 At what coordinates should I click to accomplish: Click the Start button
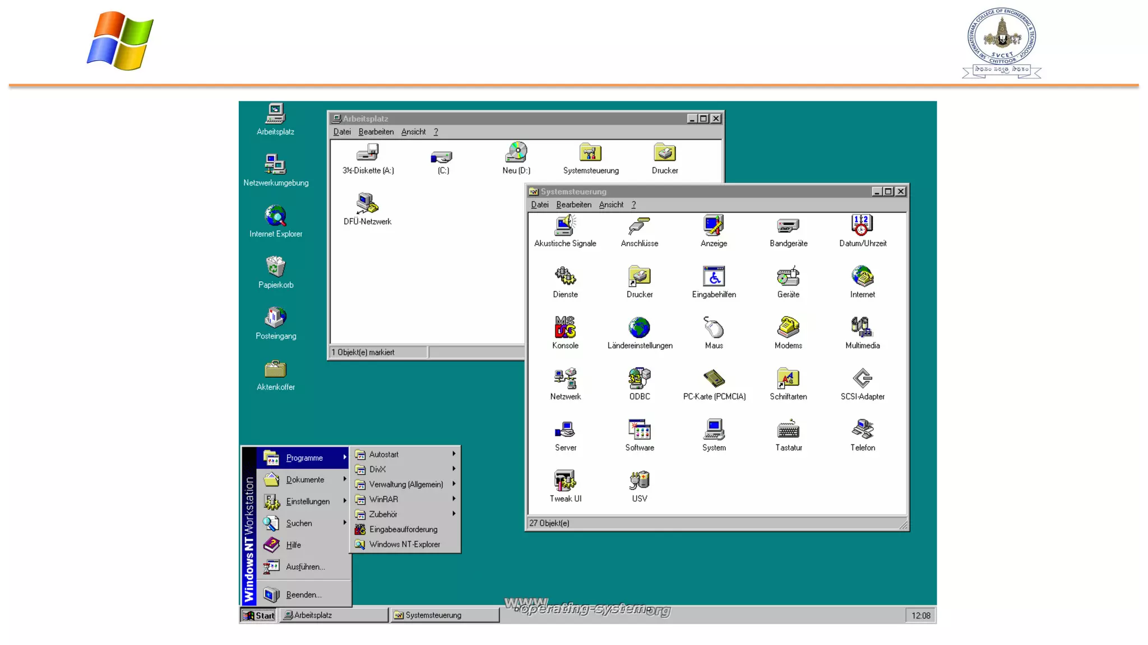pyautogui.click(x=259, y=615)
